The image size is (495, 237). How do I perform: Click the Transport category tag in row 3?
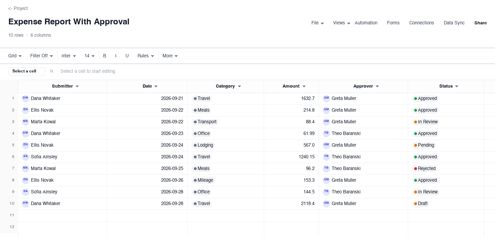pyautogui.click(x=205, y=122)
